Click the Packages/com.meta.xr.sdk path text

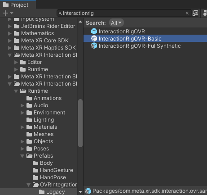pos(150,191)
